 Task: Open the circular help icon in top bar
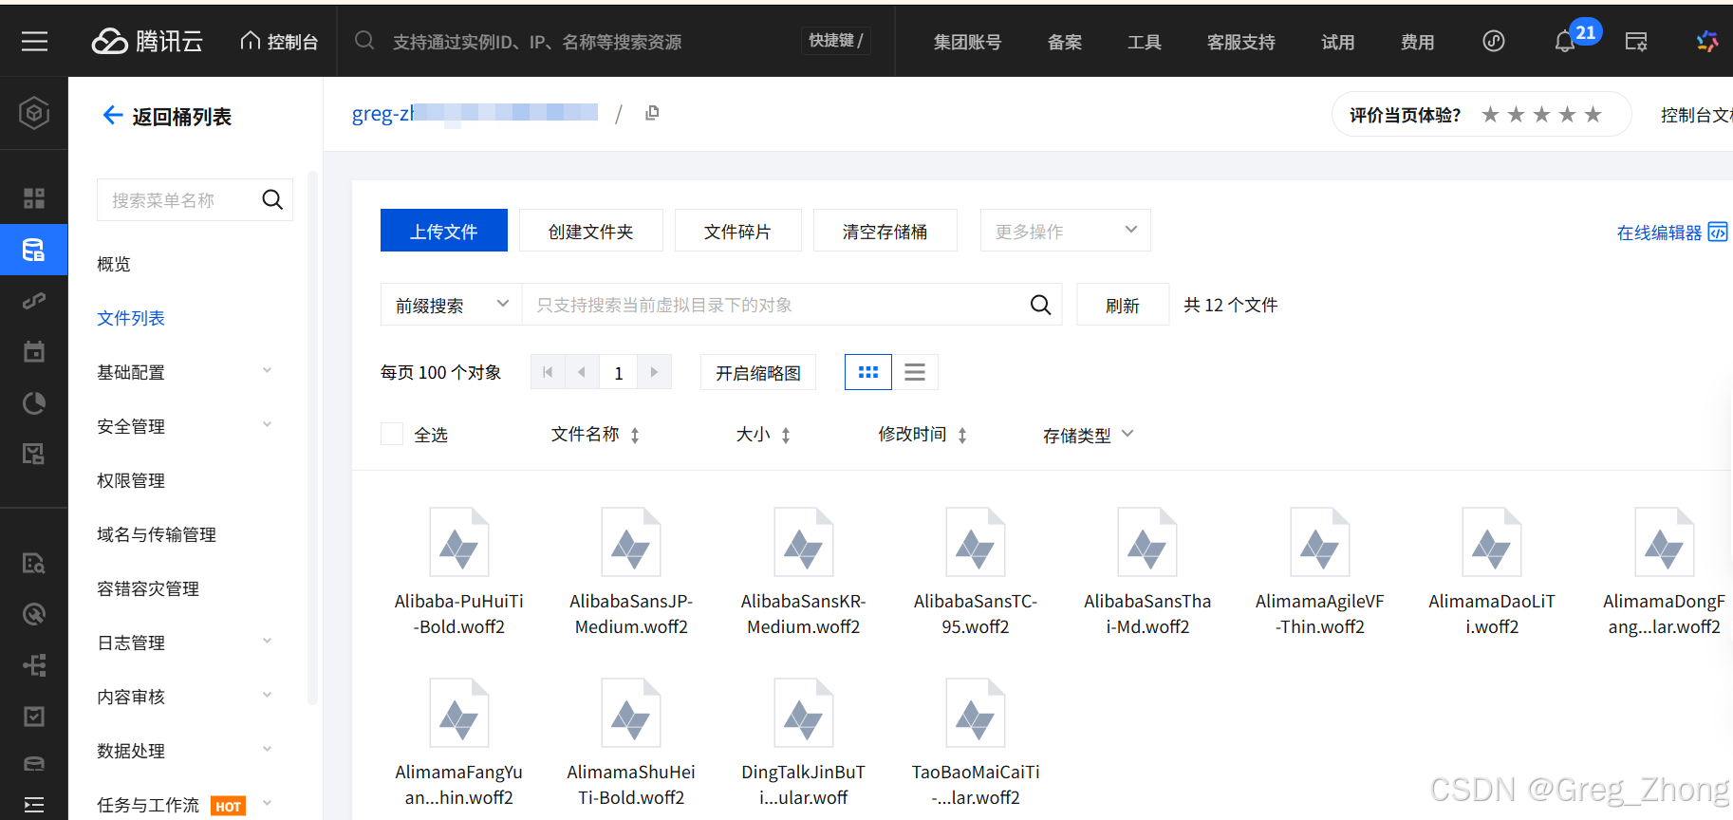tap(1494, 41)
